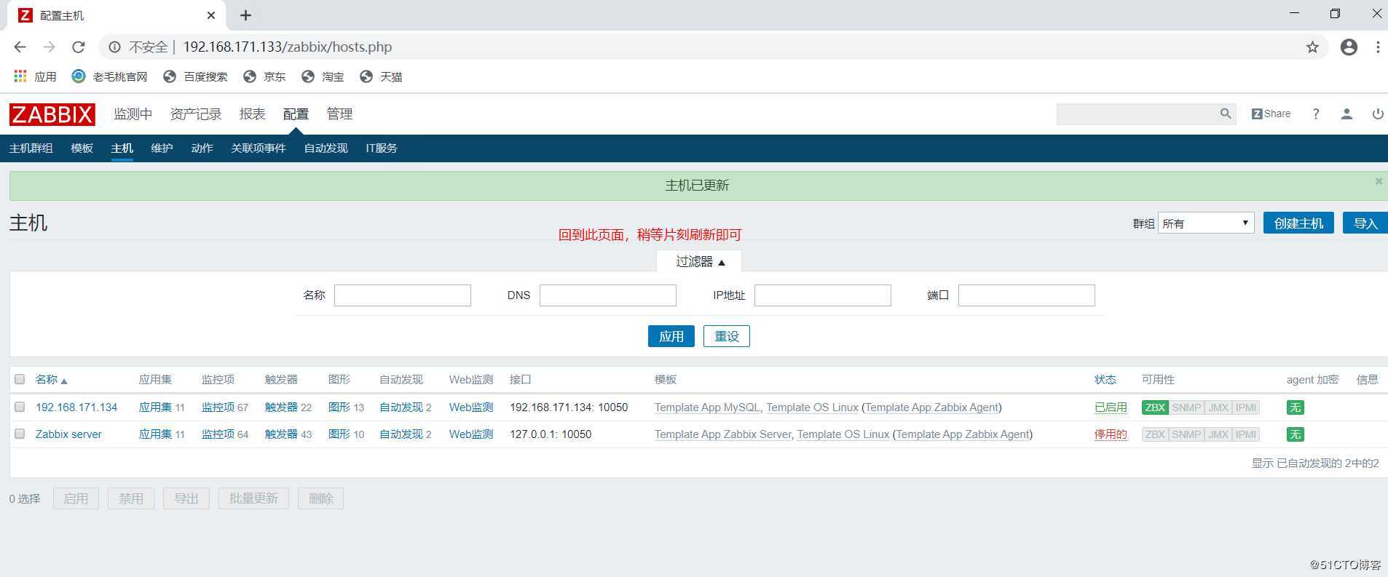Click the 无 encryption badge for Zabbix server
This screenshot has width=1388, height=577.
[x=1295, y=434]
